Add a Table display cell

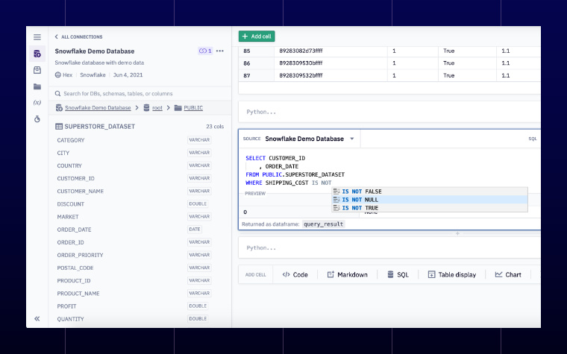click(x=452, y=274)
